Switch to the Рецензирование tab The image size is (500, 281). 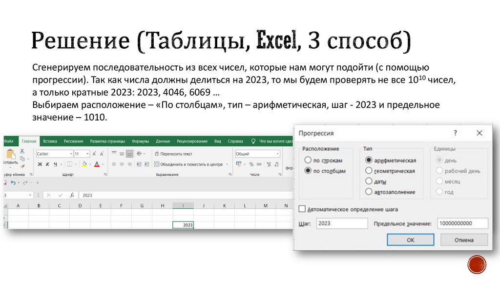[192, 141]
